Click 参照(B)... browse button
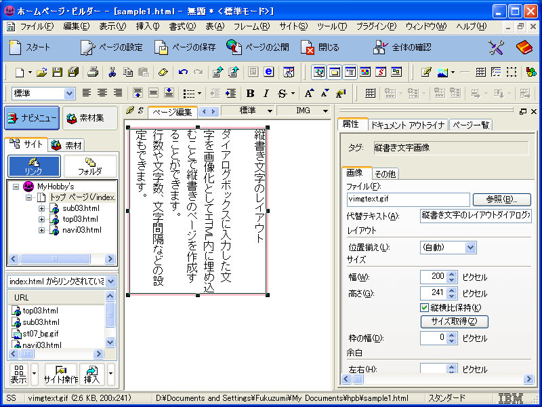This screenshot has height=407, width=542. [501, 199]
